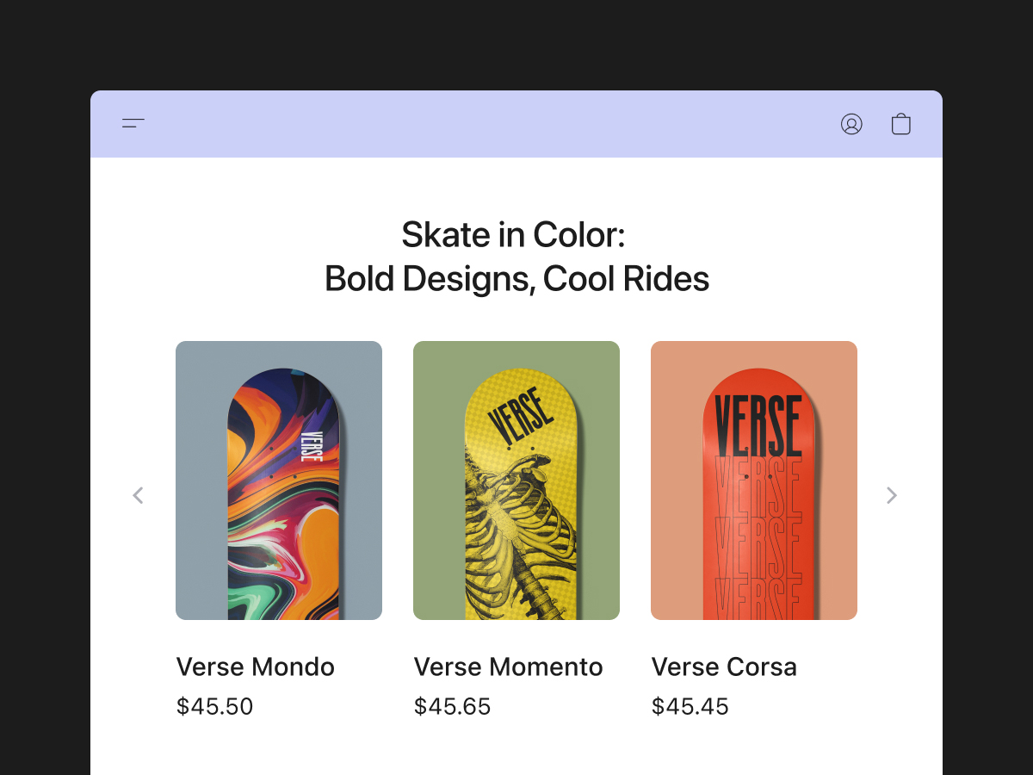Open the hamburger navigation menu
This screenshot has height=775, width=1033.
(133, 124)
